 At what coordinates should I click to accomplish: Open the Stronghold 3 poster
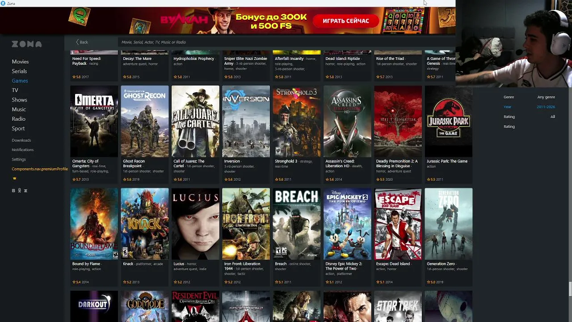[x=297, y=121]
